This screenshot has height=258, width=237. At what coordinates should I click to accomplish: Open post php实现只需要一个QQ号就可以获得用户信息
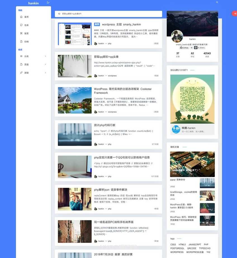click(x=122, y=157)
